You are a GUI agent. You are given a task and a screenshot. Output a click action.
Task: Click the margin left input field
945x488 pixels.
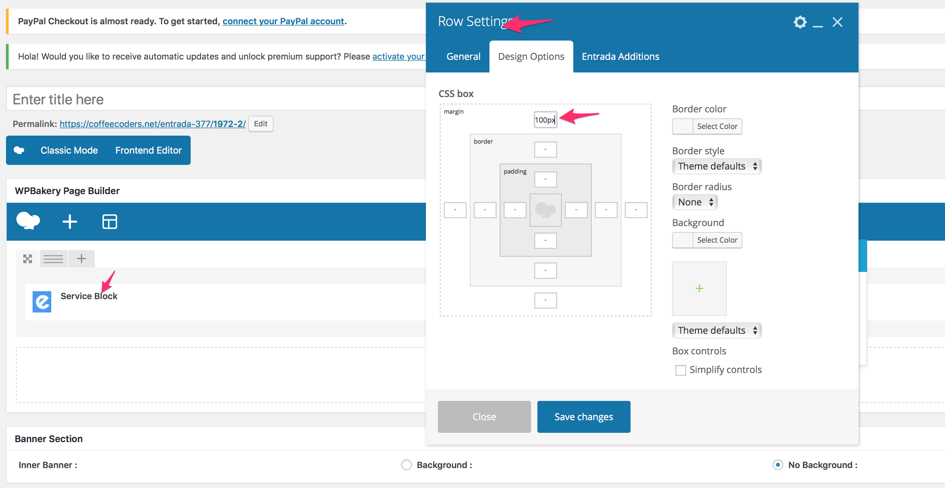click(x=455, y=210)
